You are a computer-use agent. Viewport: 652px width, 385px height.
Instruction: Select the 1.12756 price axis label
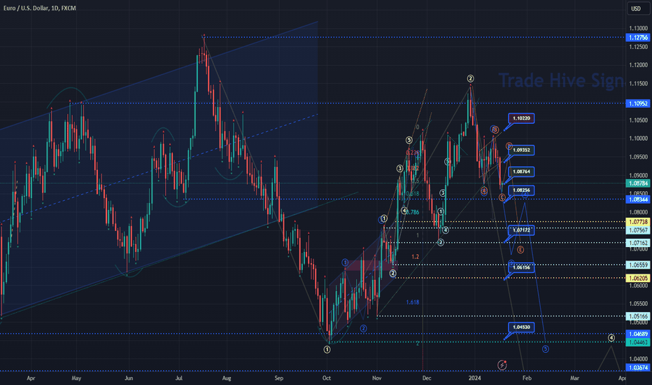point(638,38)
